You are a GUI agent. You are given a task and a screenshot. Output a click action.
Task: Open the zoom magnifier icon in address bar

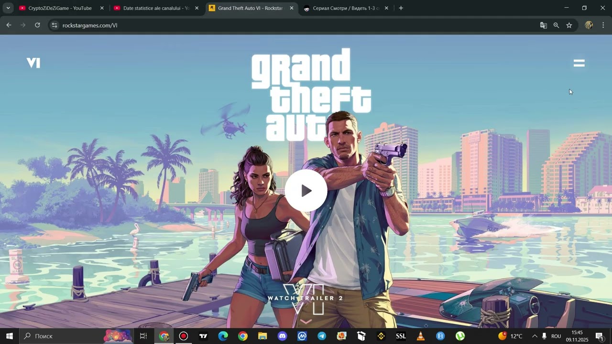[x=556, y=25]
